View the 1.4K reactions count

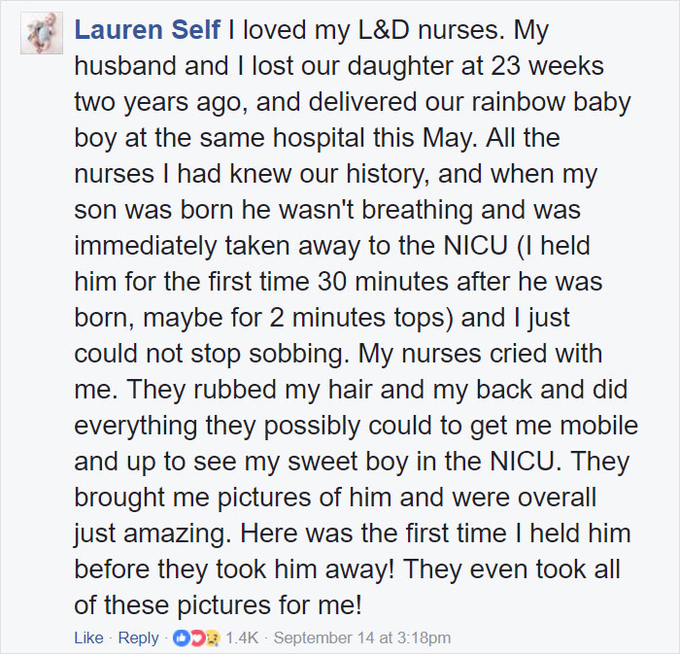(x=242, y=637)
